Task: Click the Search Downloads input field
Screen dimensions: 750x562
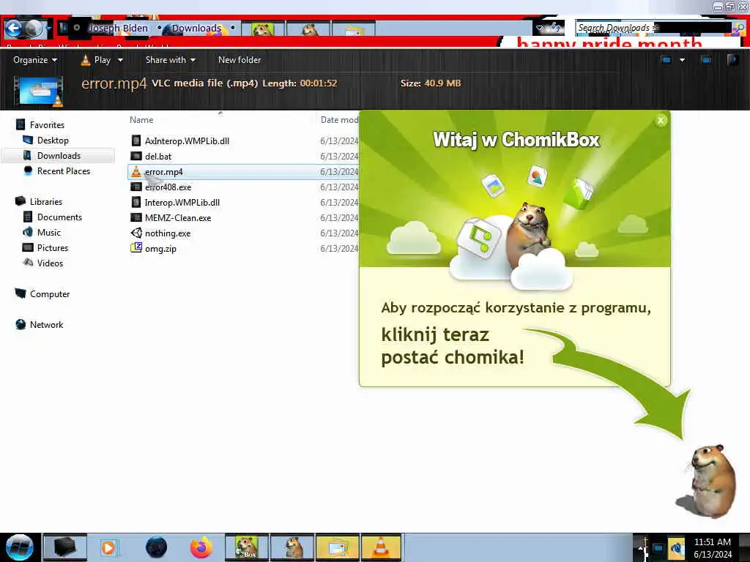Action: tap(653, 29)
